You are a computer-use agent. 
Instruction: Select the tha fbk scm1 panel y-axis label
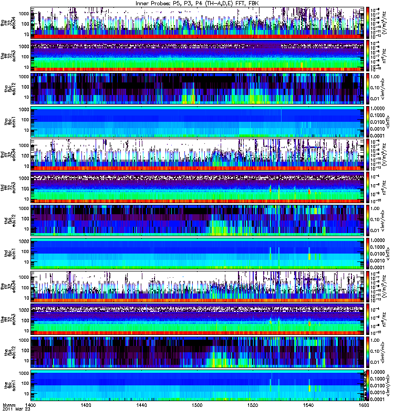point(9,122)
